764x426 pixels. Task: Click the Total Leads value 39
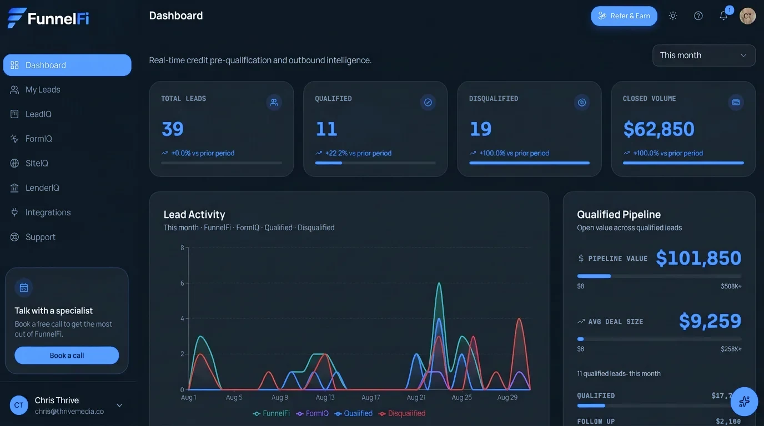coord(173,129)
